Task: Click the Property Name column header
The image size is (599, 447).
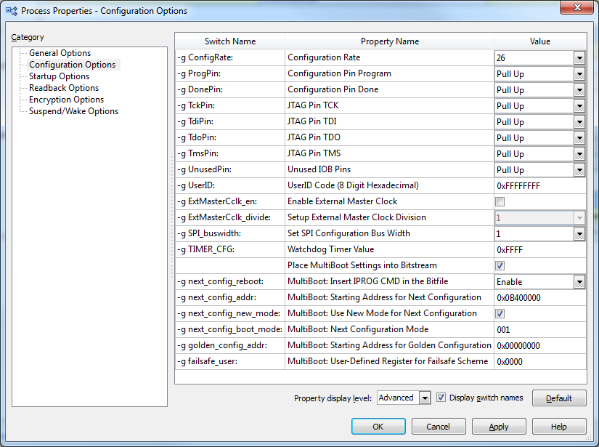Action: 390,41
